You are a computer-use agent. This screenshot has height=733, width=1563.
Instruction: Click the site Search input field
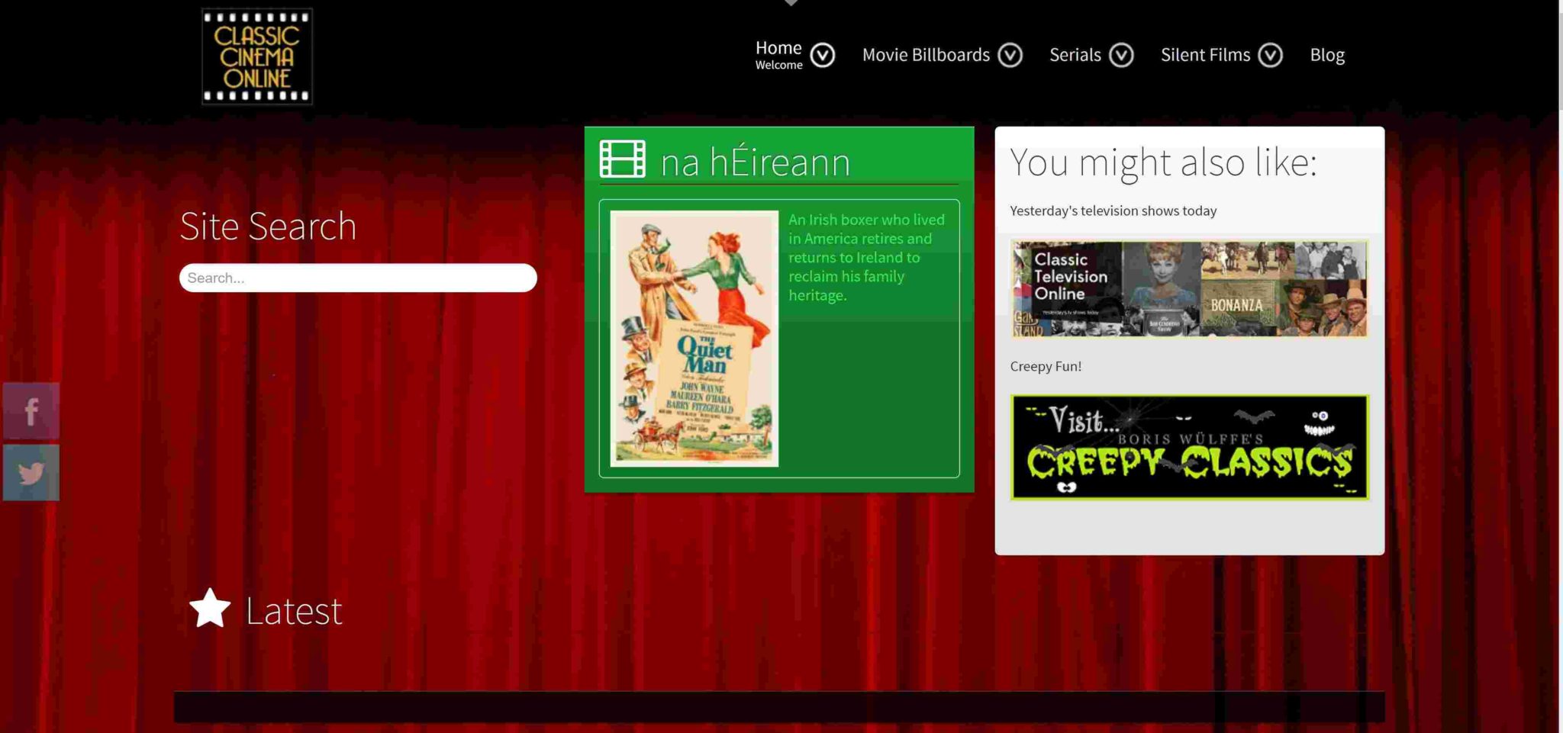357,278
